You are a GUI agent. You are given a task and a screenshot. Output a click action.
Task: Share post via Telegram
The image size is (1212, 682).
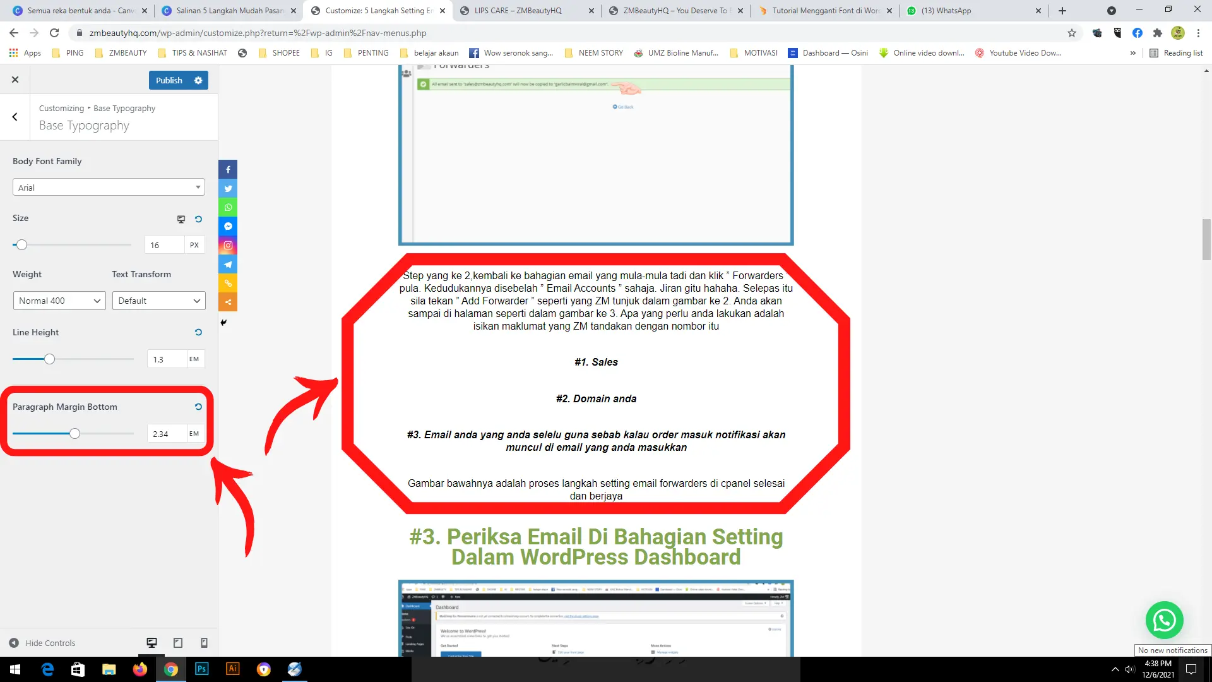point(228,264)
